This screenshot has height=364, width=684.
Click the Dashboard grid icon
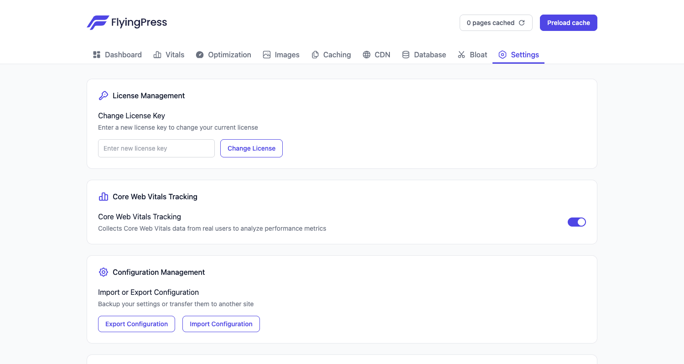pyautogui.click(x=97, y=55)
